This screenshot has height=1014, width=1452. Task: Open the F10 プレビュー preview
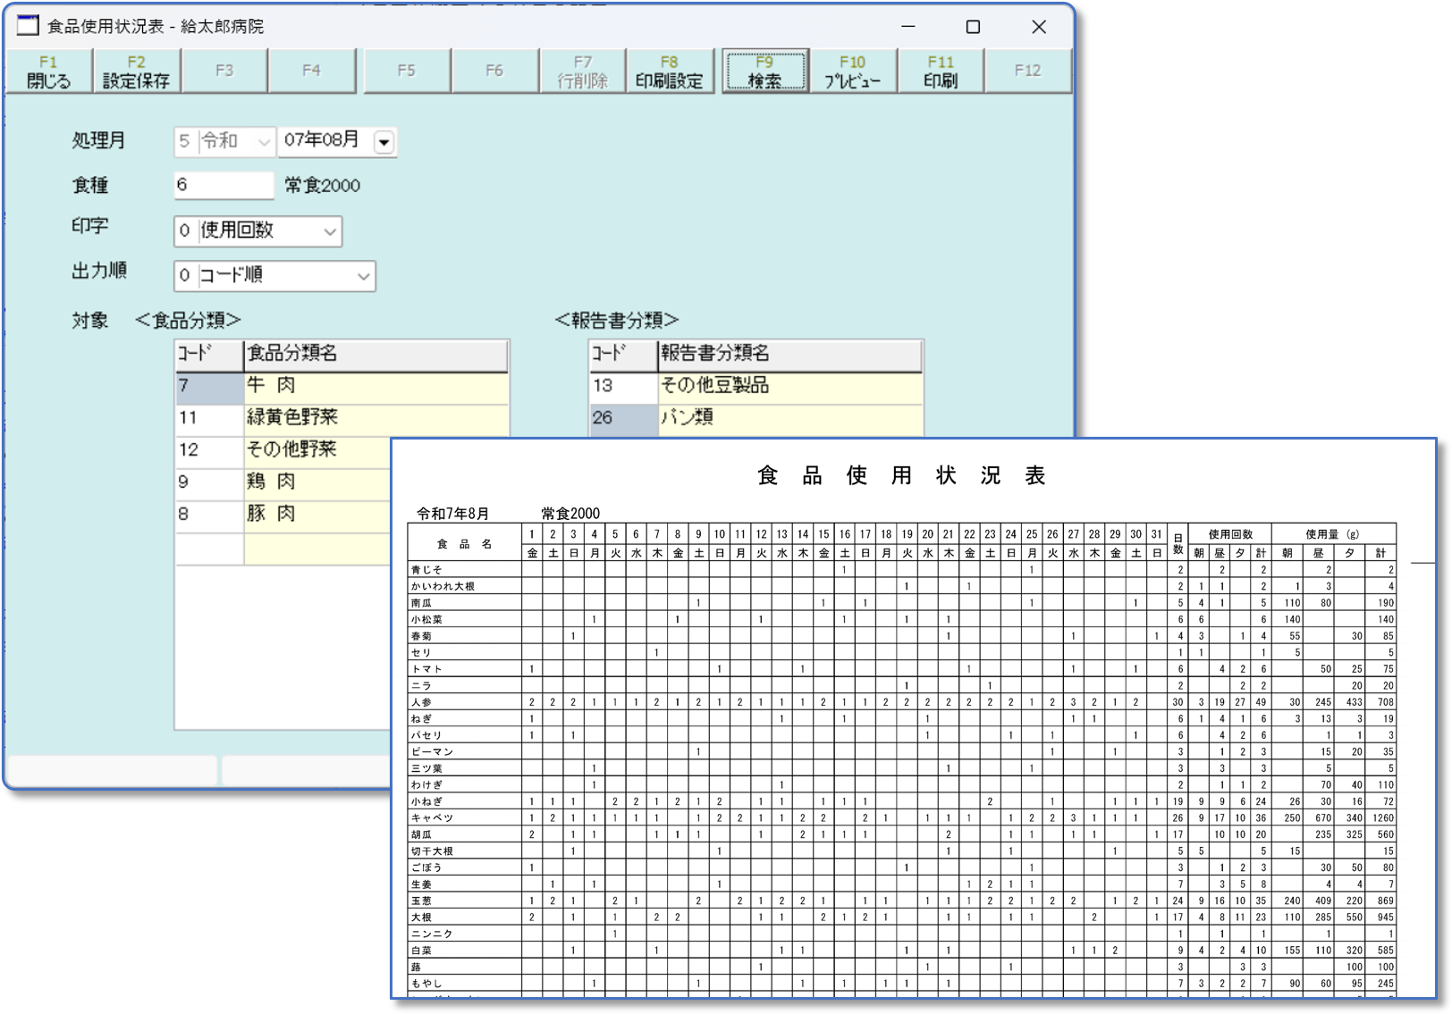coord(852,71)
